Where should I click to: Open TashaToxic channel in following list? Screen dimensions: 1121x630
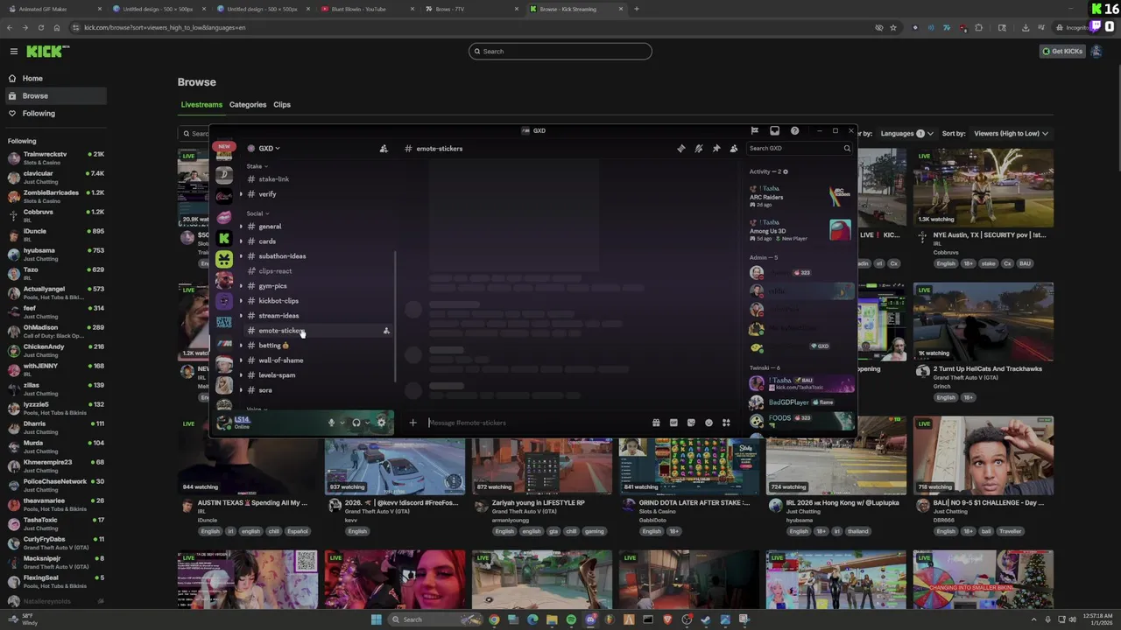click(54, 524)
